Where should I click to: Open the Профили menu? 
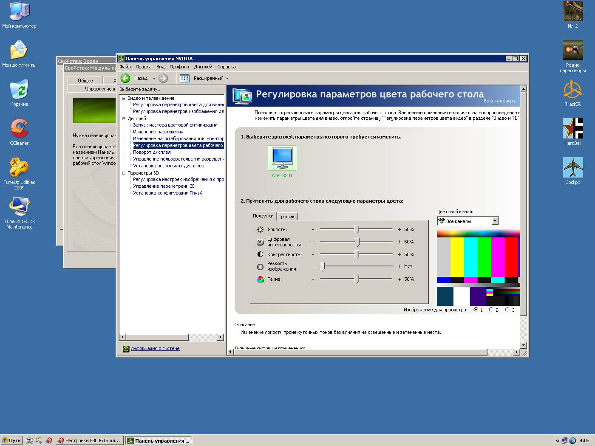[x=179, y=67]
